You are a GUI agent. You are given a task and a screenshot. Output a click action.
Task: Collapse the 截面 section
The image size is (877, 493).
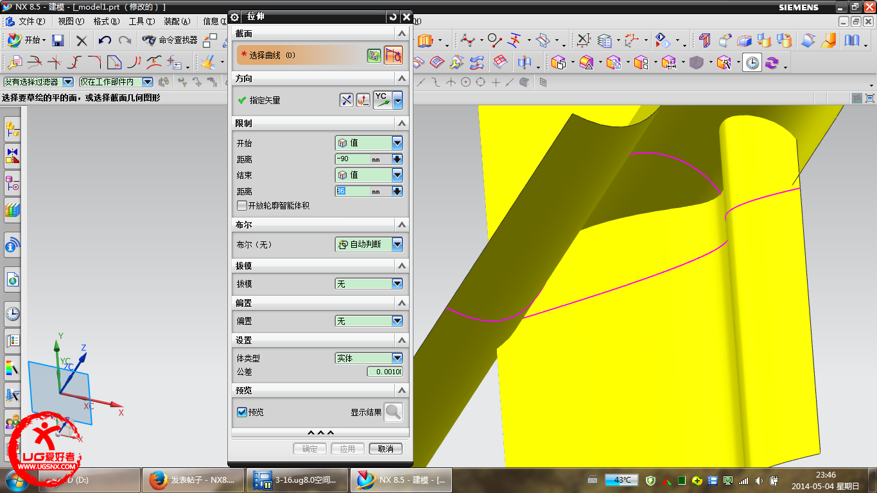point(402,33)
